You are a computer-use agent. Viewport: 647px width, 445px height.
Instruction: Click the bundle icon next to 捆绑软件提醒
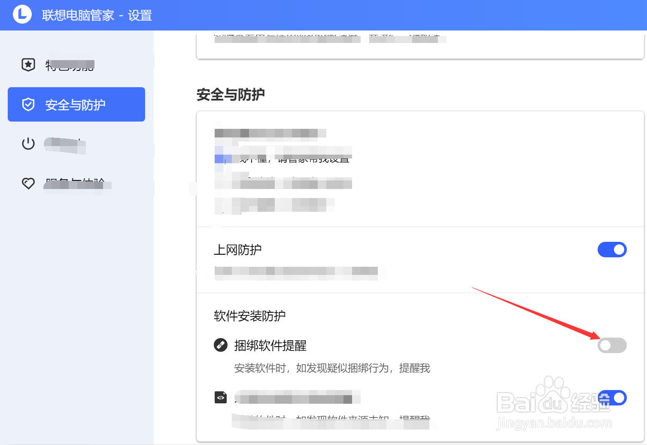click(221, 345)
